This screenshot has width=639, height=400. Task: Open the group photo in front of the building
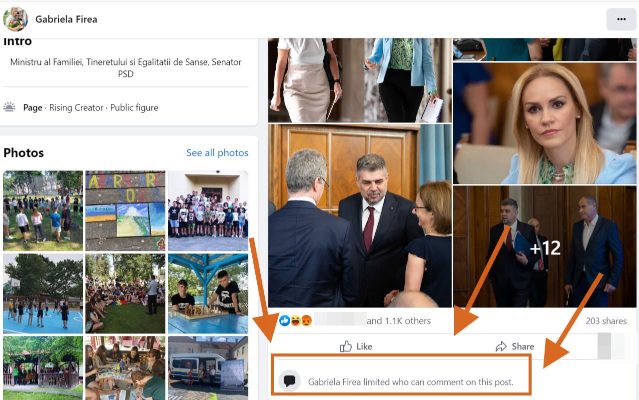(208, 210)
